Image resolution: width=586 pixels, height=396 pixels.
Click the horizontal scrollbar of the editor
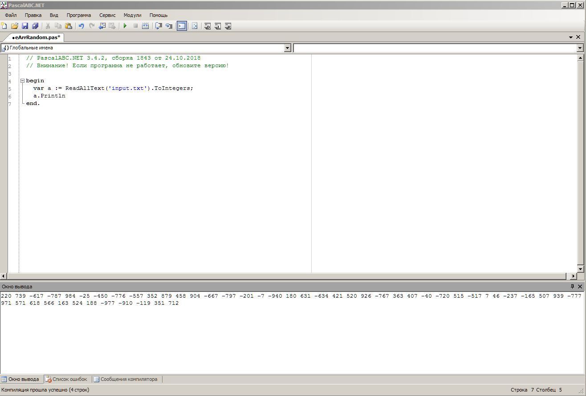[285, 276]
